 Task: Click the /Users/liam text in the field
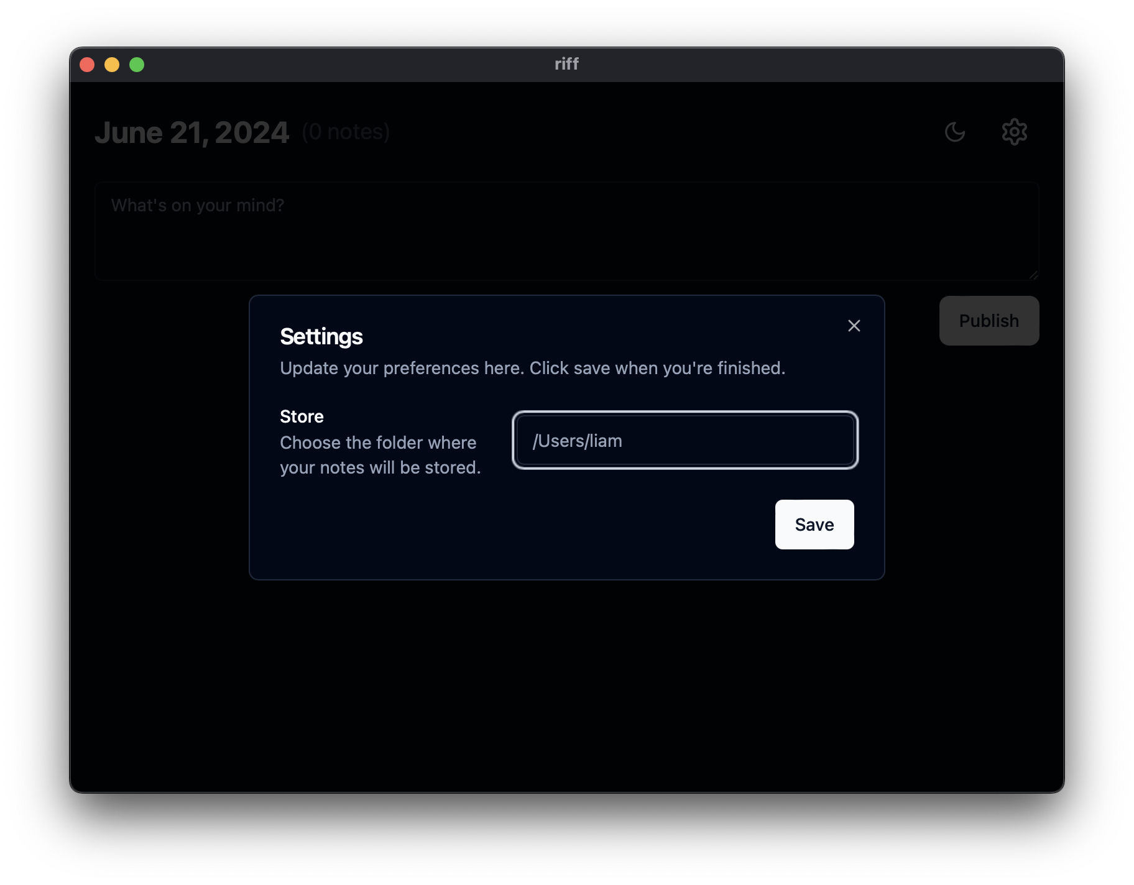(577, 441)
